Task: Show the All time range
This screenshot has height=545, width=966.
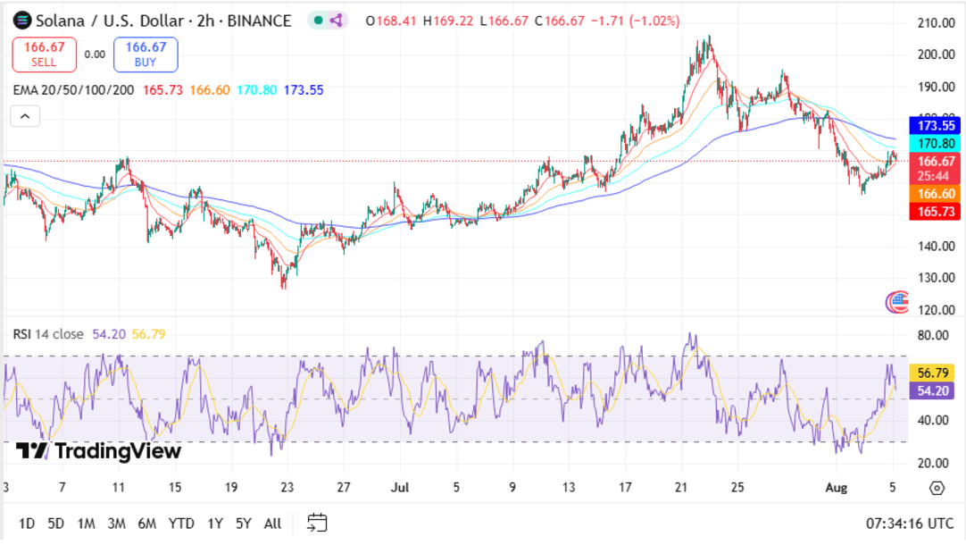Action: coord(272,524)
